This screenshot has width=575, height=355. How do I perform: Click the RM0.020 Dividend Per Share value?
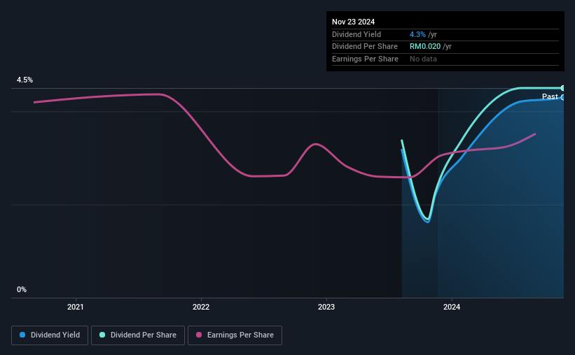coord(425,47)
